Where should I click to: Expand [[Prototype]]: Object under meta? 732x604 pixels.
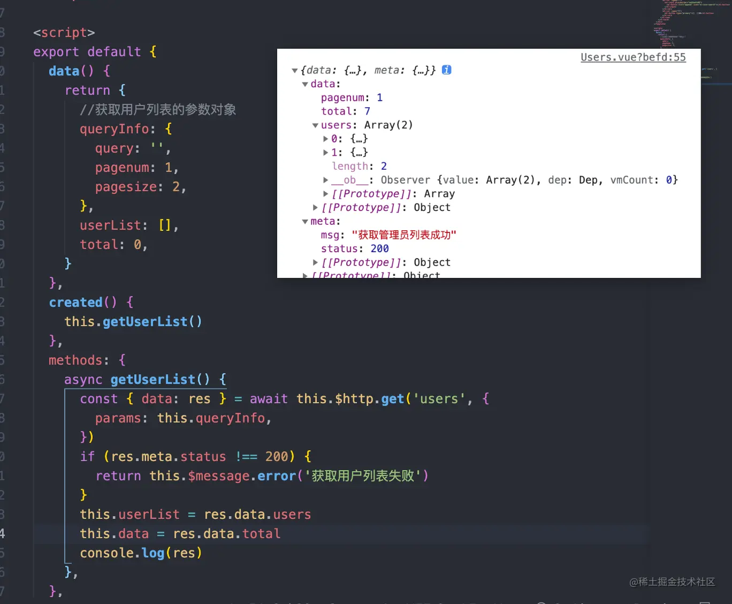pyautogui.click(x=315, y=262)
